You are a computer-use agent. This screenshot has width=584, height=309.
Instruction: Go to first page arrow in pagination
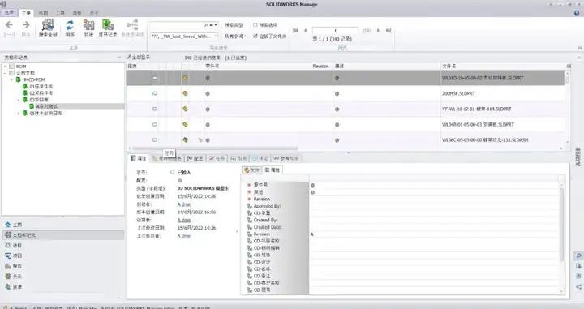pos(296,31)
